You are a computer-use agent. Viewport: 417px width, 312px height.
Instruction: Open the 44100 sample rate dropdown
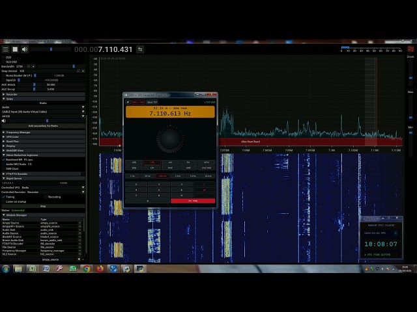(x=43, y=116)
